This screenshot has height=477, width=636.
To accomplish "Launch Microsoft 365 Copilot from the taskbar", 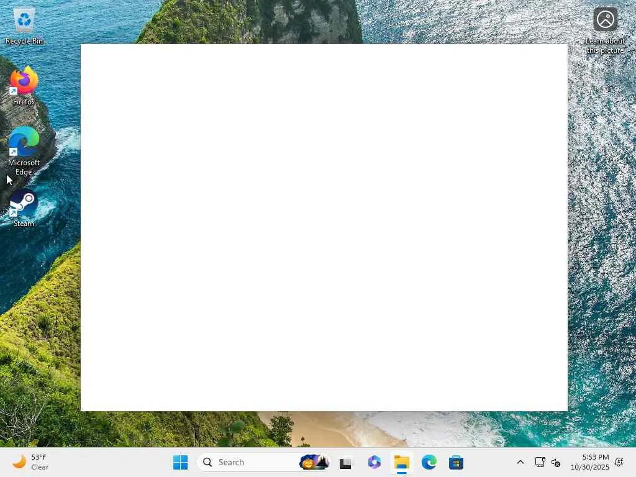I will (x=374, y=462).
